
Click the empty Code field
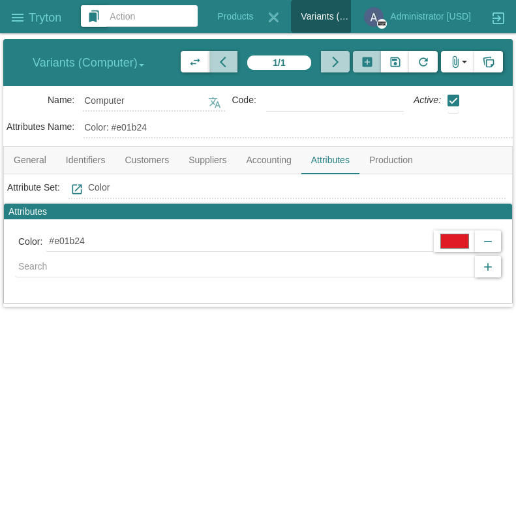[335, 101]
